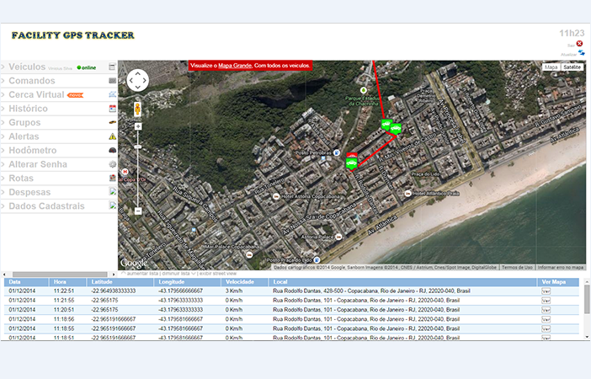Viewport: 591px width, 379px height.
Task: Switch map view to Mapa
Action: tap(551, 67)
